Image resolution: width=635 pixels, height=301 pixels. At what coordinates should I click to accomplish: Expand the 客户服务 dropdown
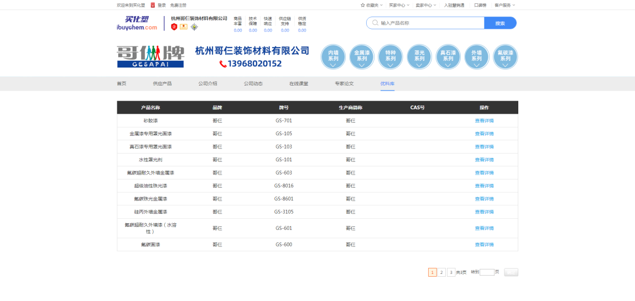point(504,6)
